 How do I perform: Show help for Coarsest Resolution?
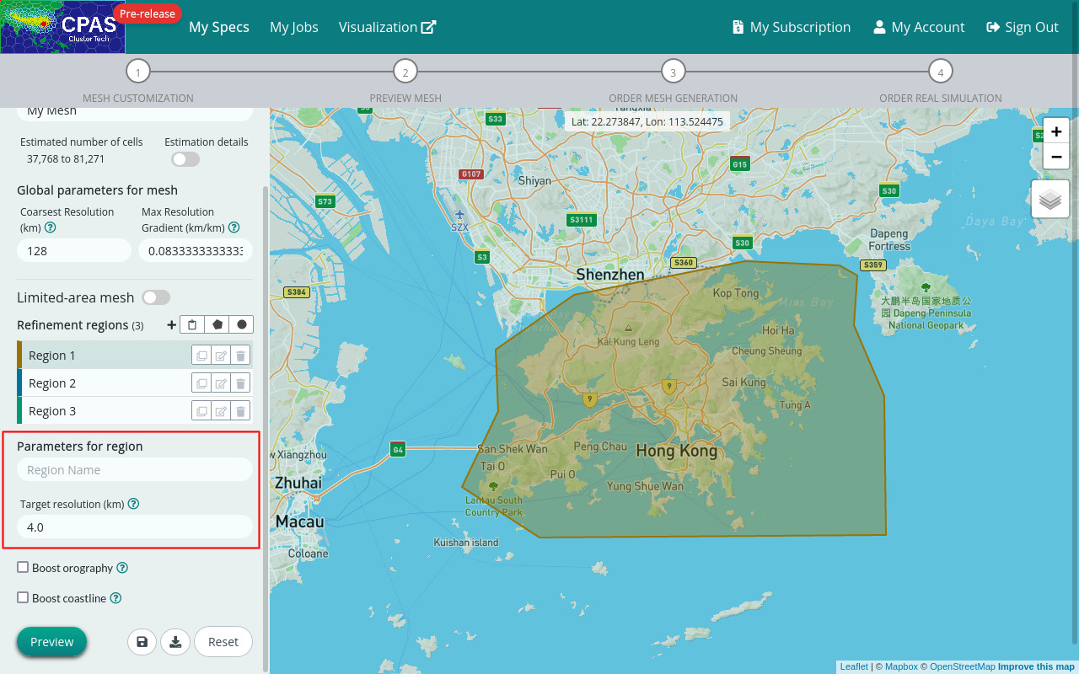(x=50, y=227)
